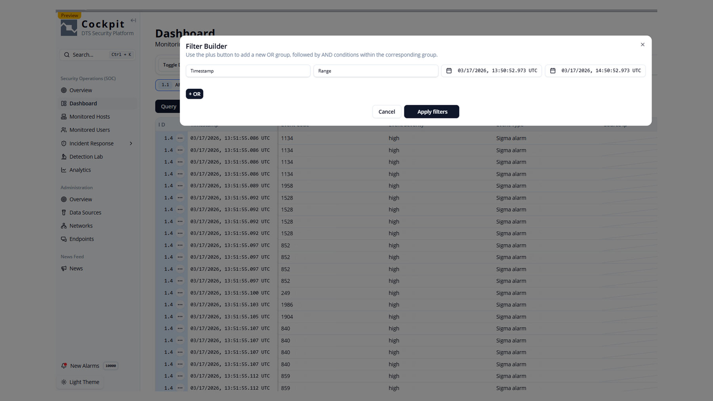Screen dimensions: 713x401
Task: Open end date calendar picker icon
Action: click(x=553, y=71)
